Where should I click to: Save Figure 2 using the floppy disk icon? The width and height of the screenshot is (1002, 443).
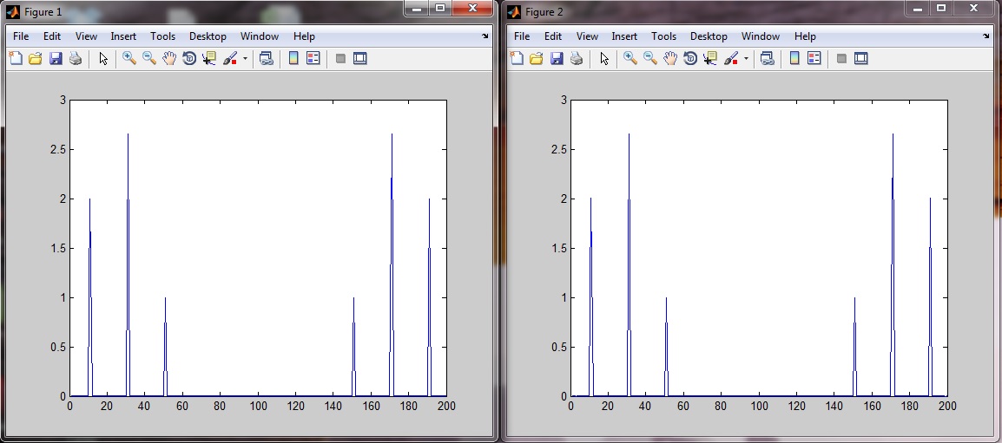point(557,59)
